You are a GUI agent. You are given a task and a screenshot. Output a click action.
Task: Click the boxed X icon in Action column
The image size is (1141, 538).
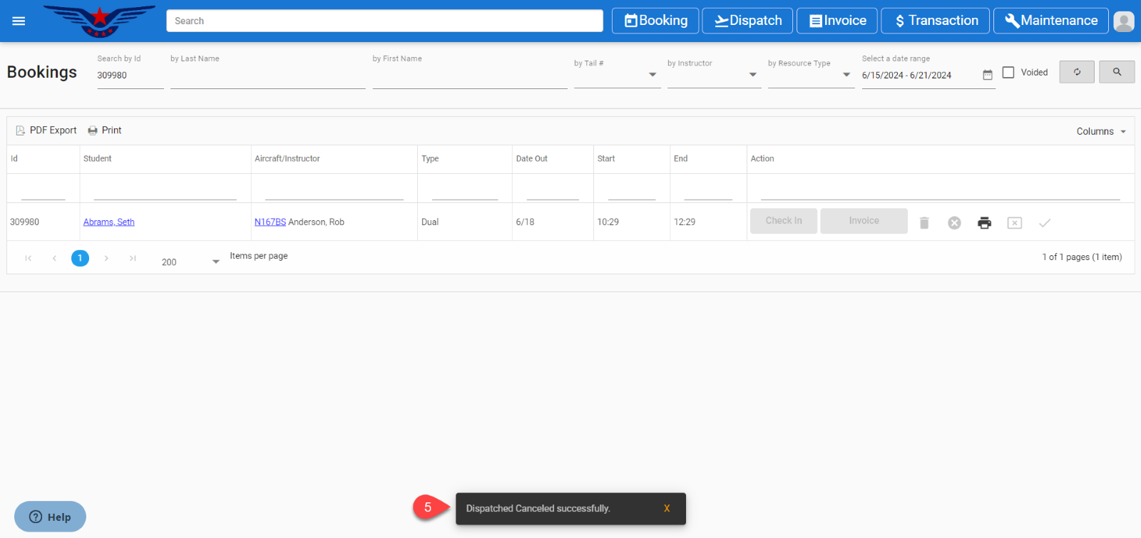click(1014, 223)
